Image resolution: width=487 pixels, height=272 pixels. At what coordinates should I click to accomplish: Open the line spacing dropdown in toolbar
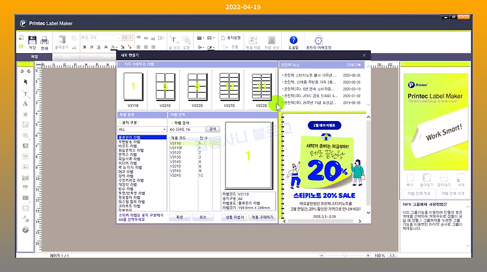(x=161, y=38)
